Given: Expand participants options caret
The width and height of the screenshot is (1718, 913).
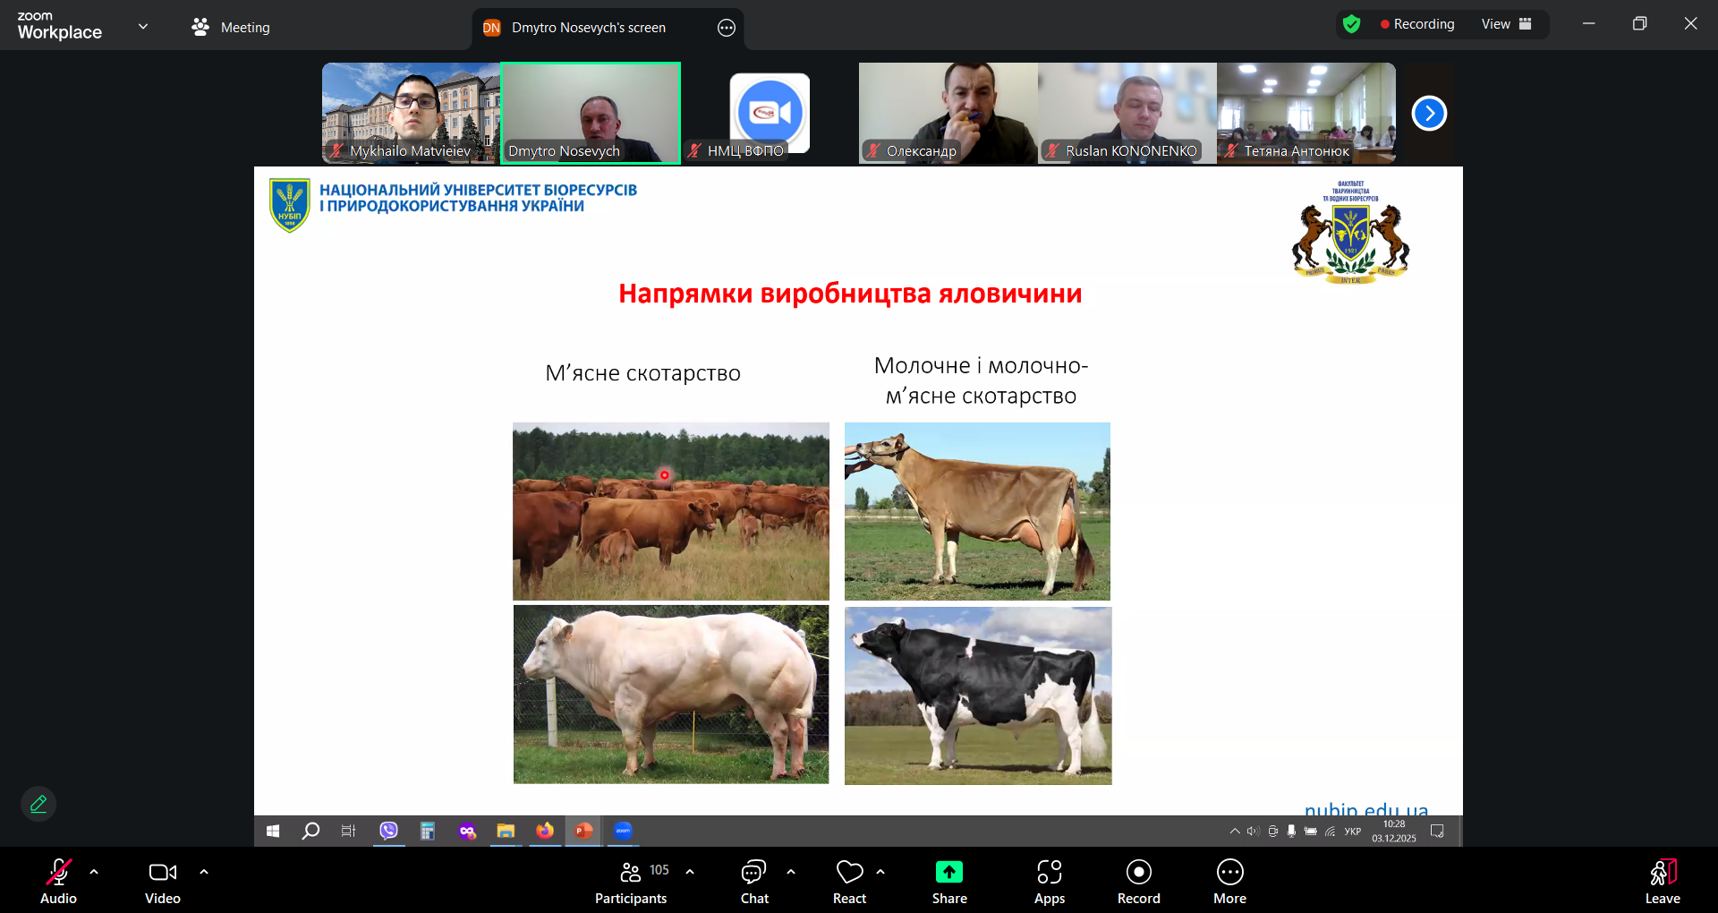Looking at the screenshot, I should (x=690, y=871).
